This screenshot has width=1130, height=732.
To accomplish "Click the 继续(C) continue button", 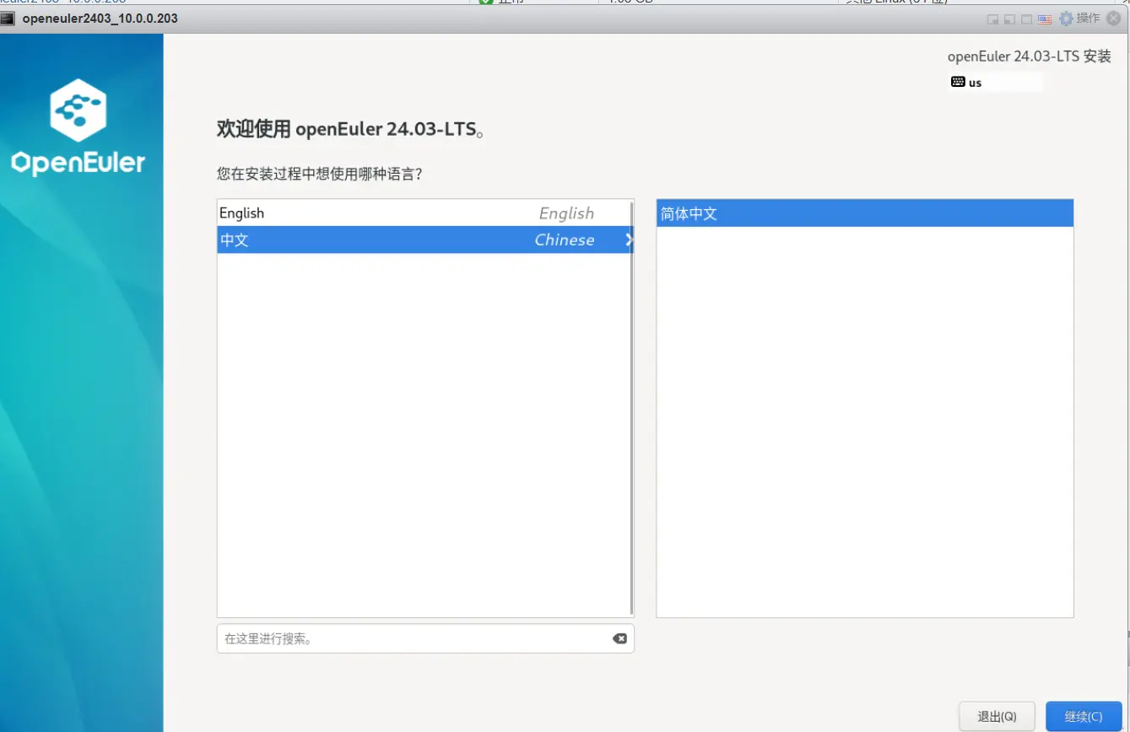I will pyautogui.click(x=1083, y=716).
